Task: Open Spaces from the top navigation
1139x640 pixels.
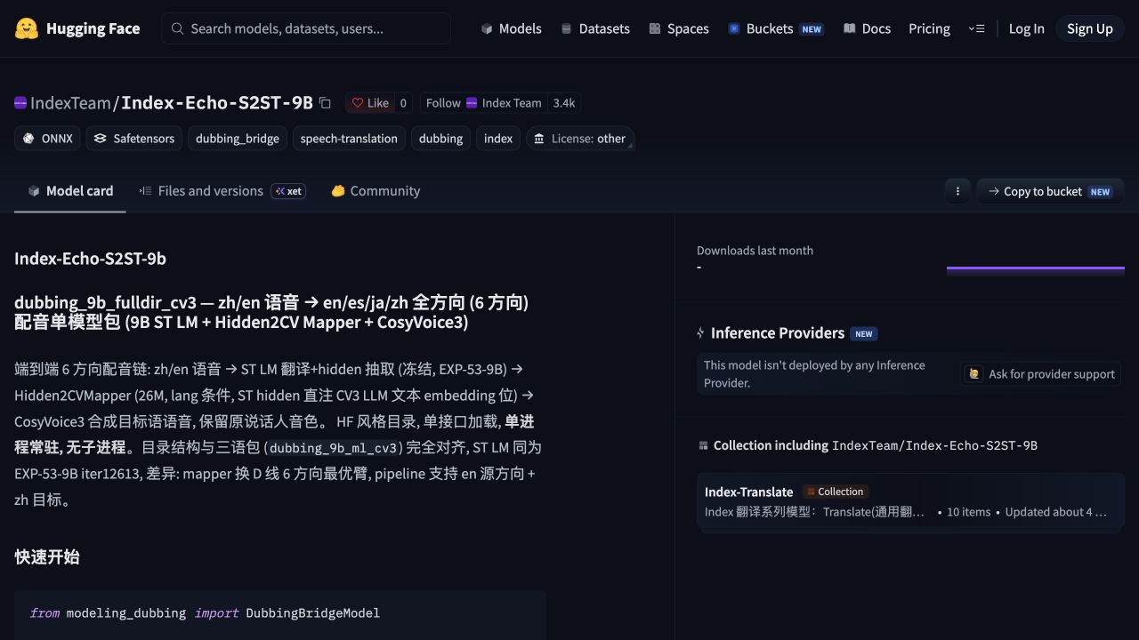Action: pyautogui.click(x=679, y=28)
